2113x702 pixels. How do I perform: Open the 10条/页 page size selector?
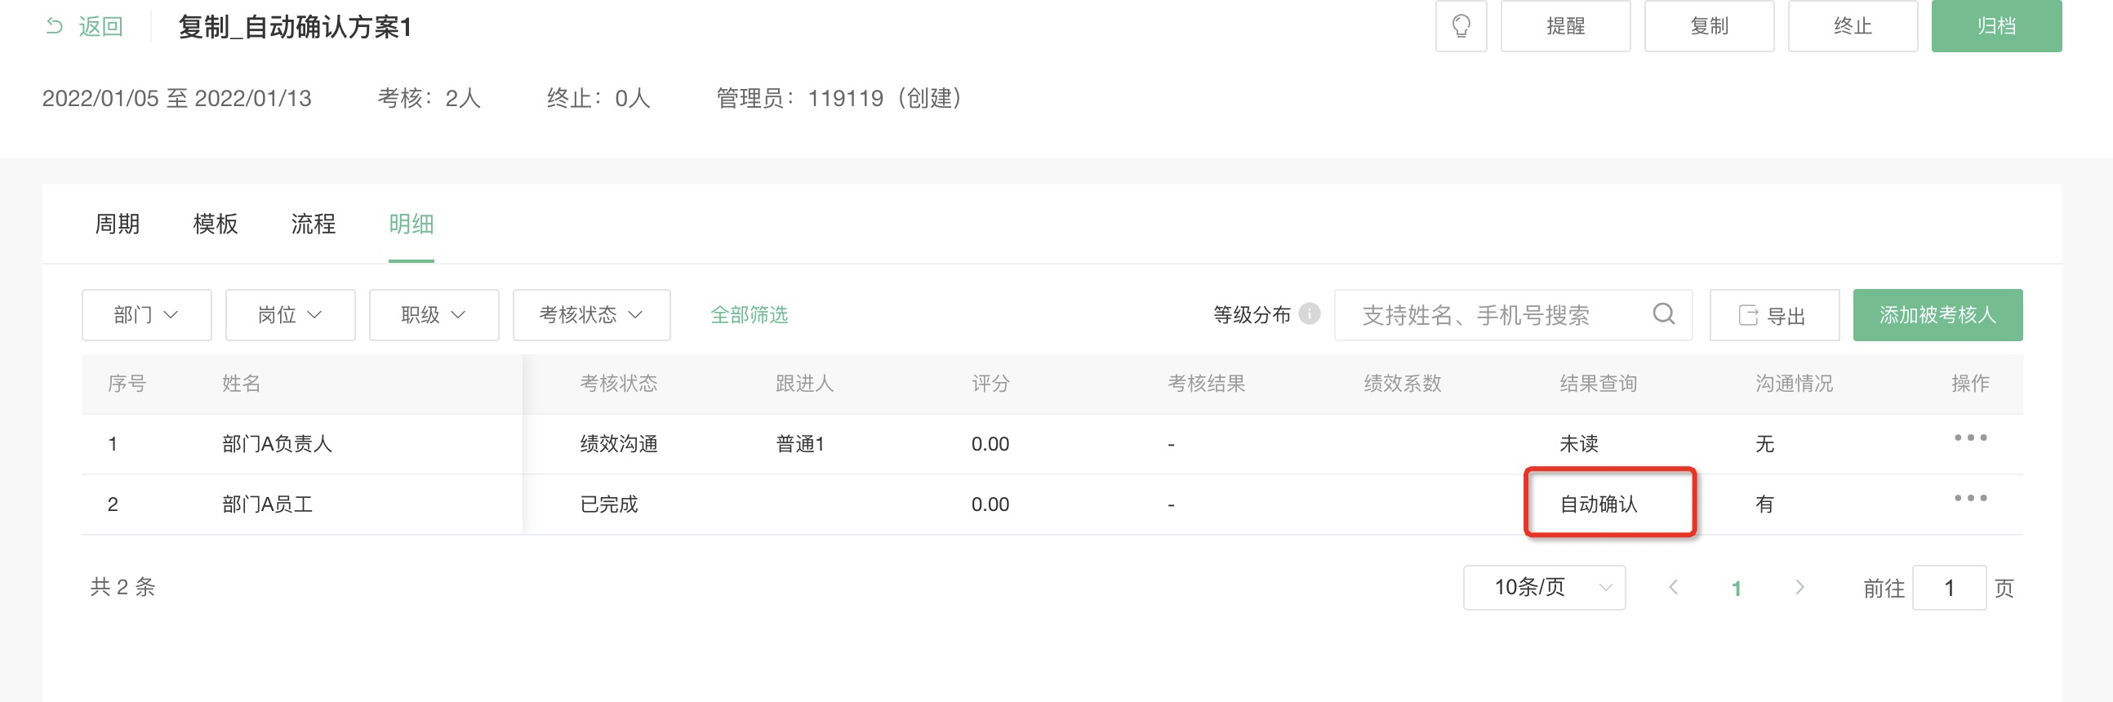pos(1544,587)
